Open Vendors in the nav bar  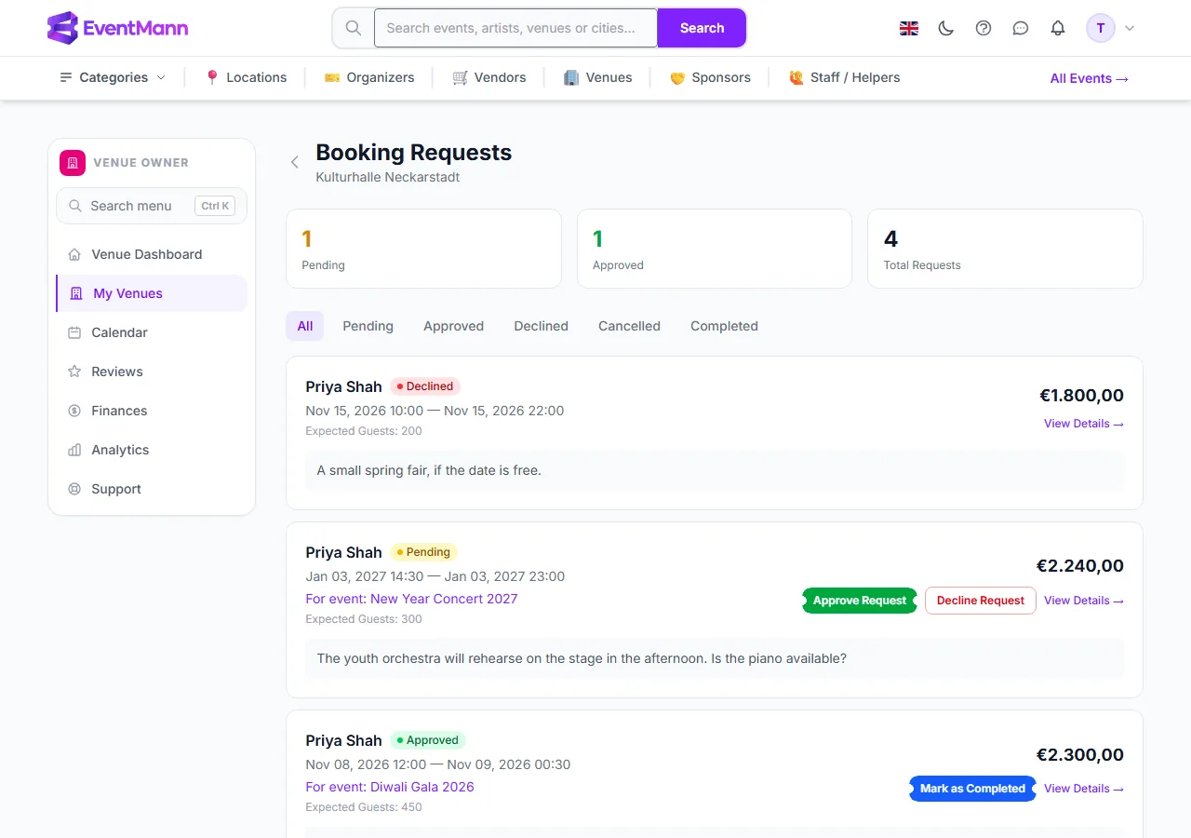pyautogui.click(x=489, y=77)
